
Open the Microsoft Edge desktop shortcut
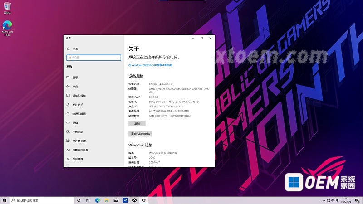click(x=7, y=29)
